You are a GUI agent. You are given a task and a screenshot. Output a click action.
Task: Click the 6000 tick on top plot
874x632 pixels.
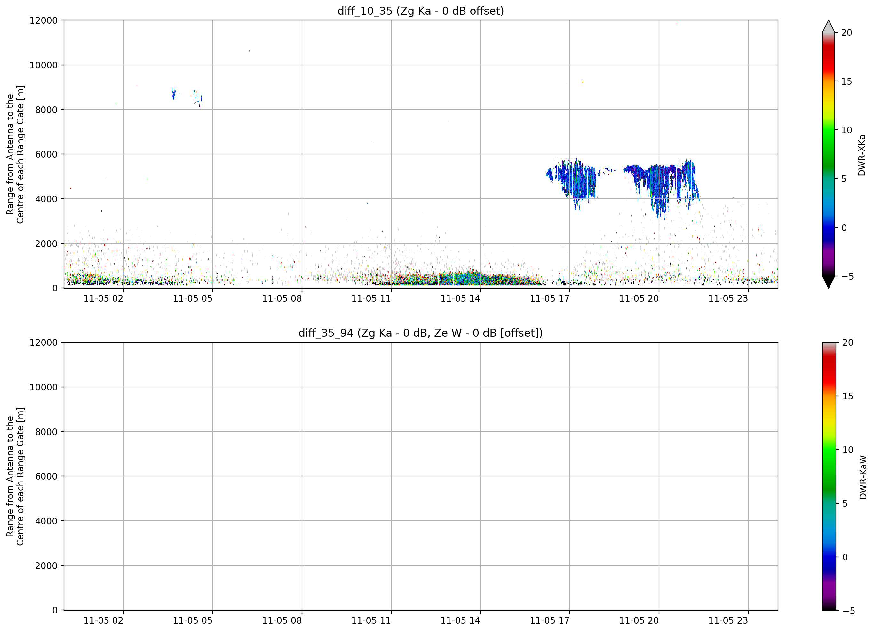46,154
